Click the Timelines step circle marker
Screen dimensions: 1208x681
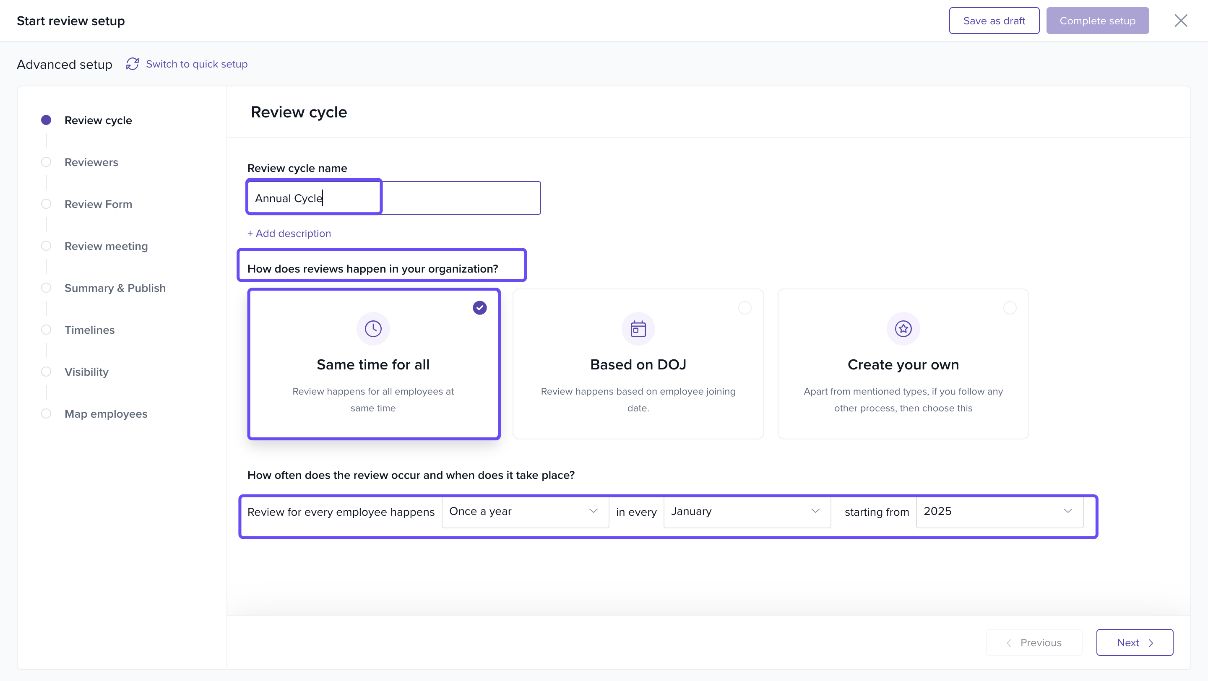46,330
